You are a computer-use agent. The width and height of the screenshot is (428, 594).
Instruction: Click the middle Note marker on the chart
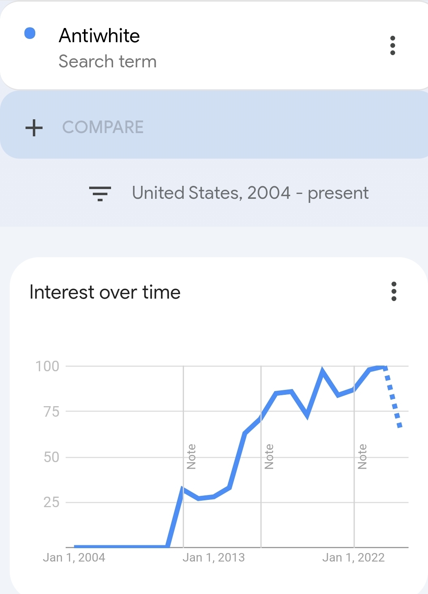(x=269, y=457)
